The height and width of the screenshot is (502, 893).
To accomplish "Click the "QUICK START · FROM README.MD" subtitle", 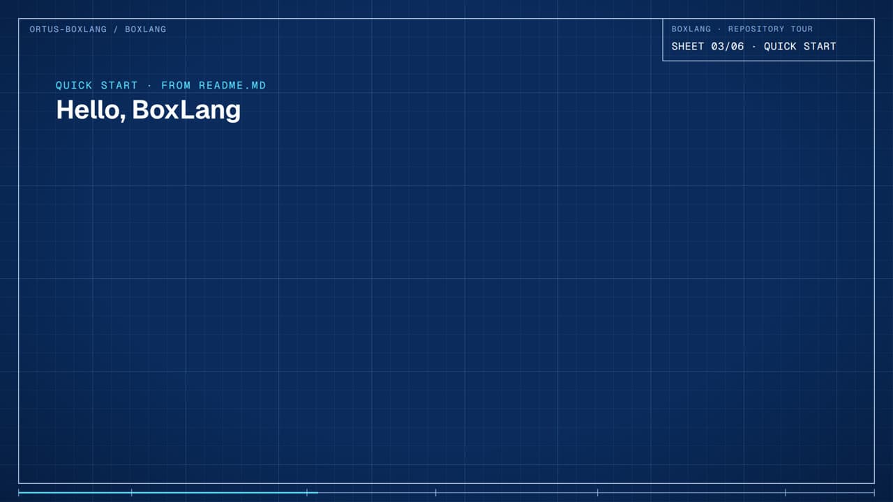I will point(161,86).
